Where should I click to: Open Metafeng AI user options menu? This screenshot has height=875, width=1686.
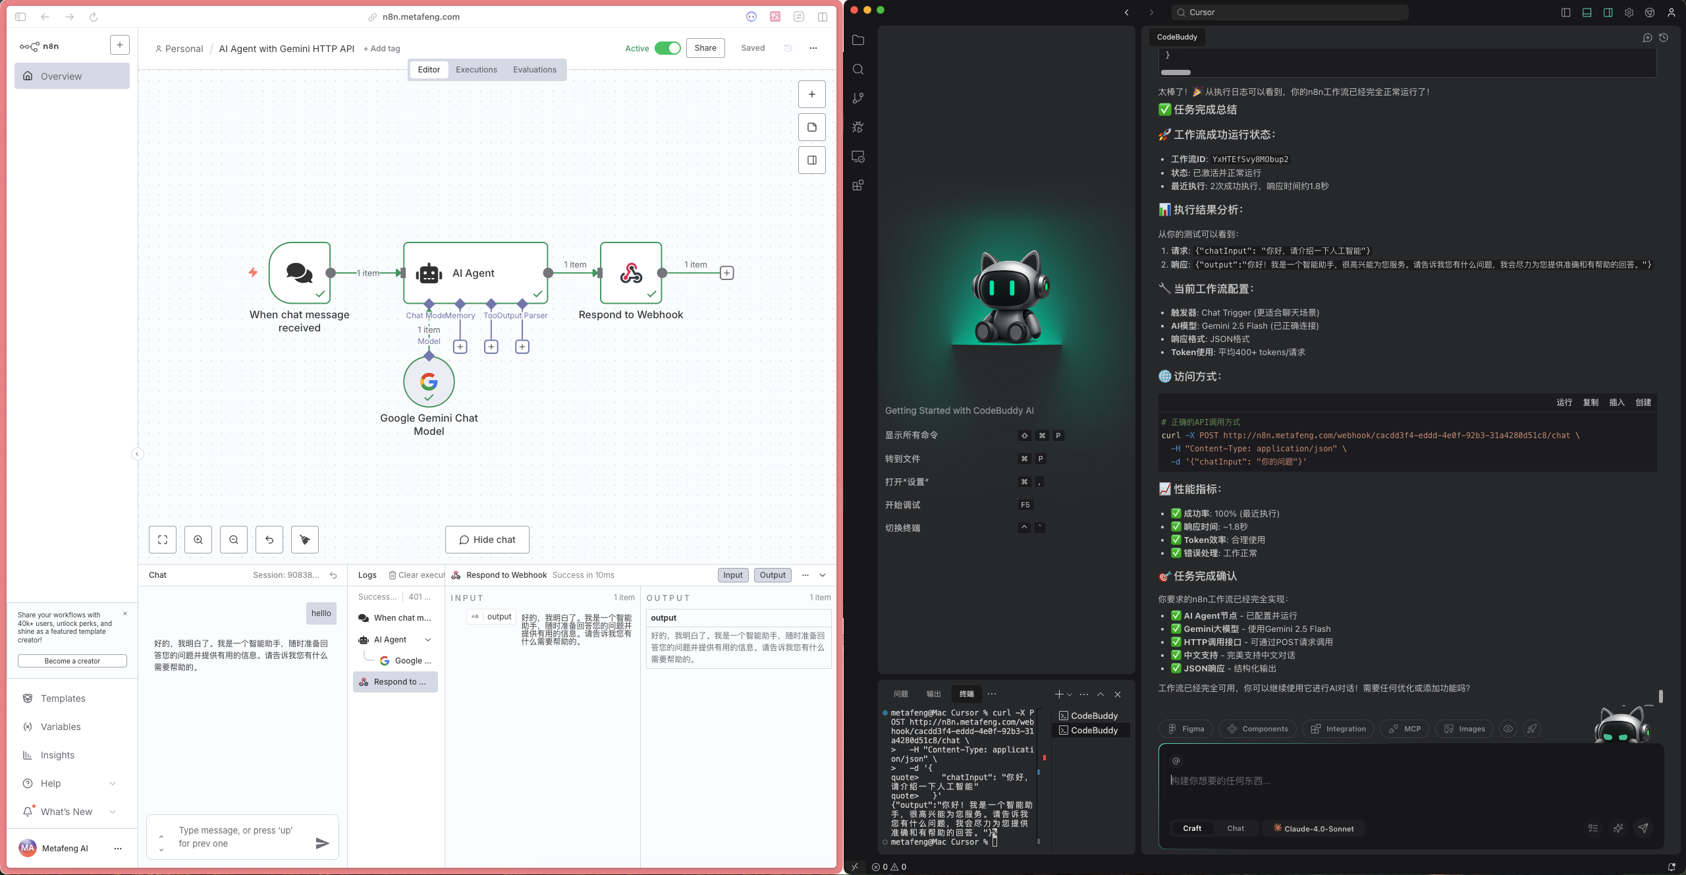point(118,849)
